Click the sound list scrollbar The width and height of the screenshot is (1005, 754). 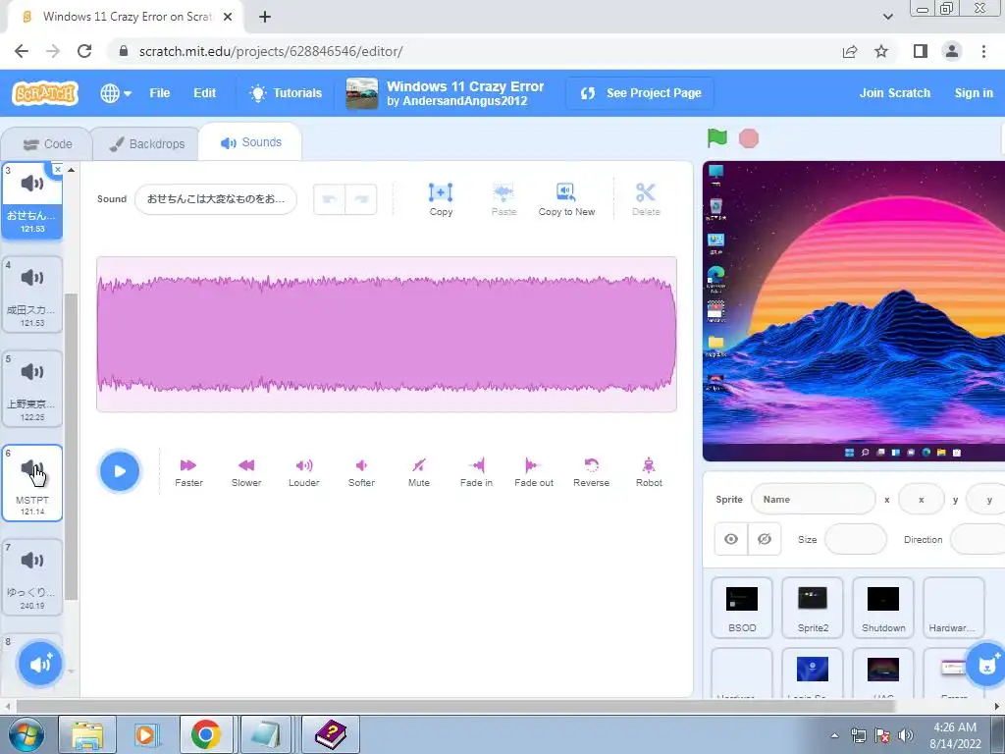(x=71, y=447)
